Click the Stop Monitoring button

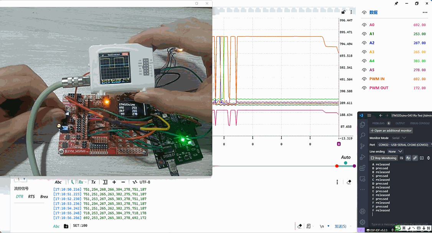383,158
